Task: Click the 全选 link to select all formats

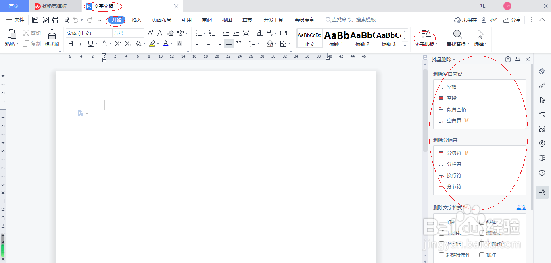Action: [x=521, y=207]
